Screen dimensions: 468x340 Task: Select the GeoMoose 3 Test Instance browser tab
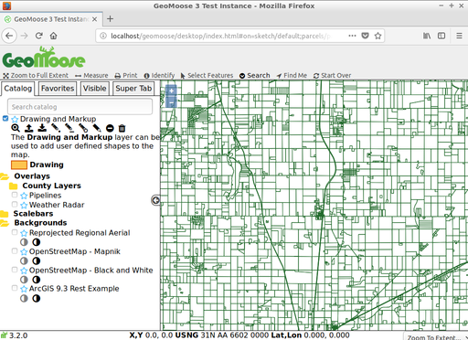click(x=52, y=19)
